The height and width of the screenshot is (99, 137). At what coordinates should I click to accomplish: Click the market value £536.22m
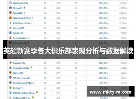tap(103, 8)
